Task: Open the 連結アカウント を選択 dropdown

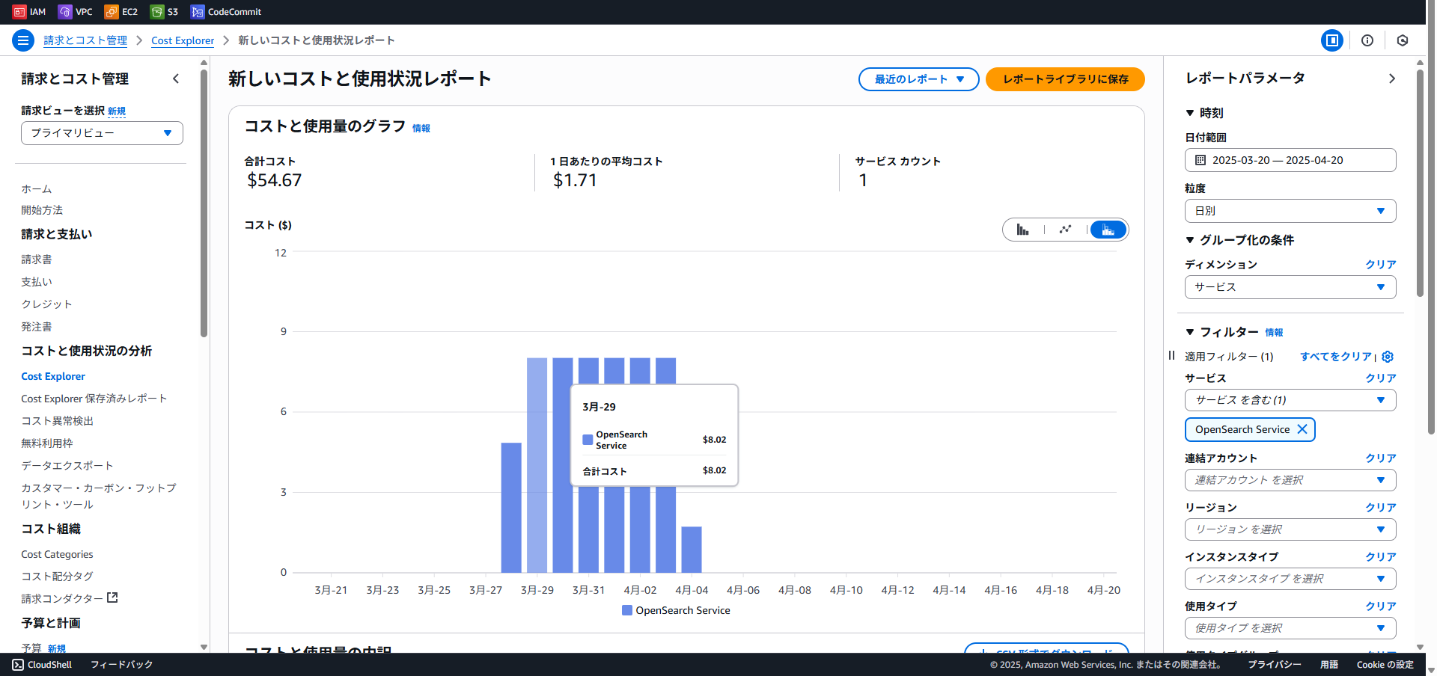Action: point(1290,480)
